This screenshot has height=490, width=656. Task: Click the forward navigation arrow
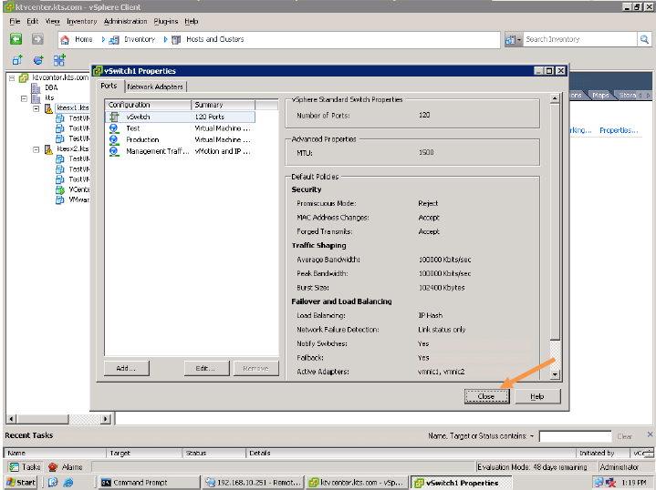[x=37, y=39]
